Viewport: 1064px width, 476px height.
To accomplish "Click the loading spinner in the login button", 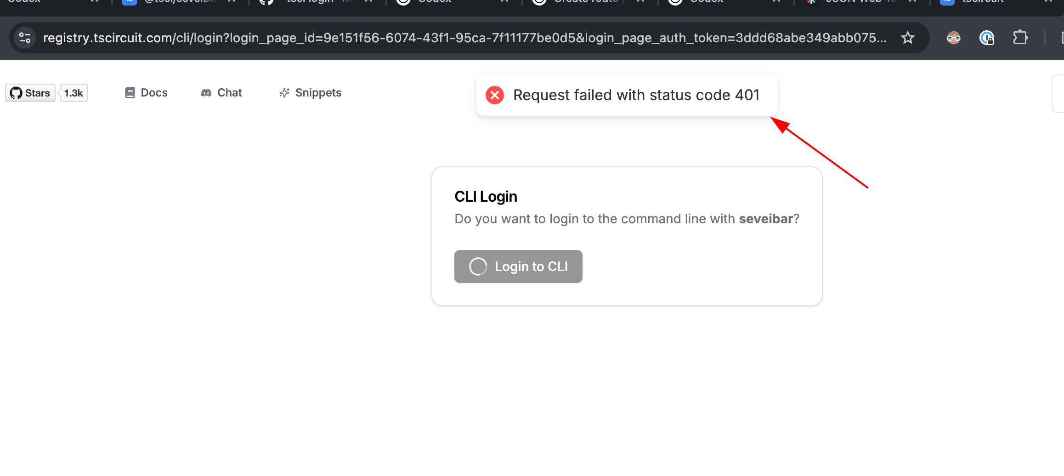I will coord(478,266).
